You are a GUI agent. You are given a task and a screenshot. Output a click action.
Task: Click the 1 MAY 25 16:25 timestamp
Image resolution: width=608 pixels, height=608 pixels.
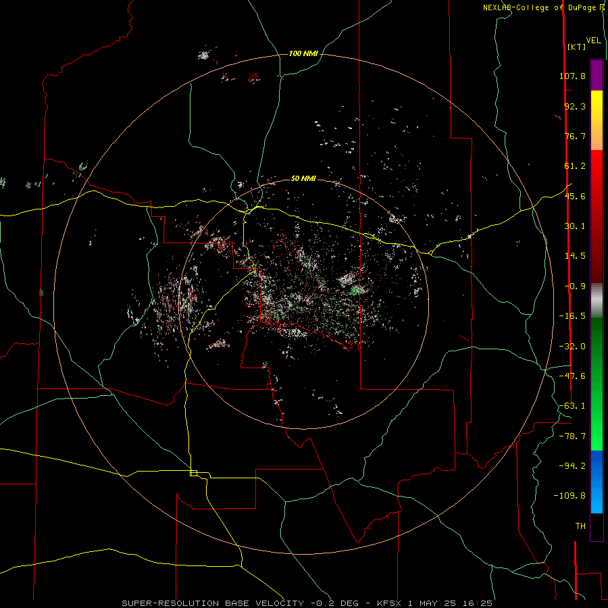coord(450,603)
